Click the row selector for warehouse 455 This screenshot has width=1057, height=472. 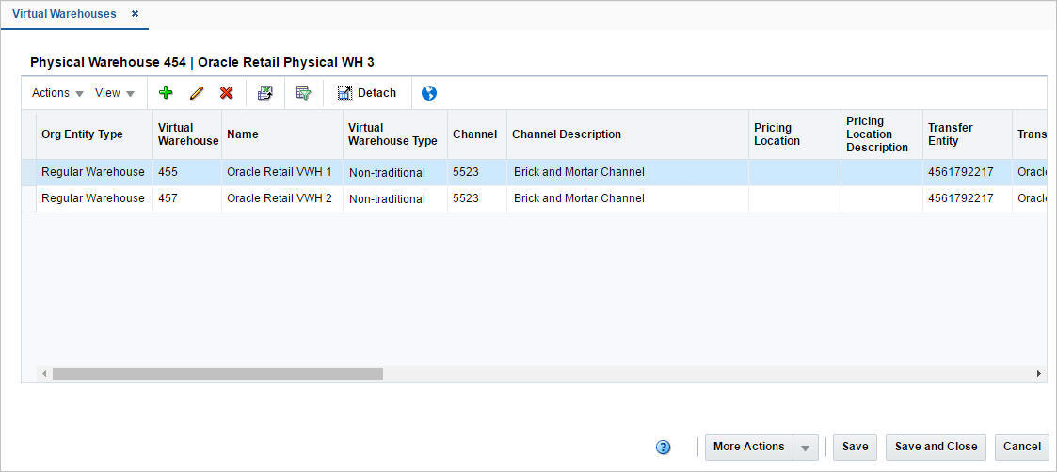pos(29,172)
